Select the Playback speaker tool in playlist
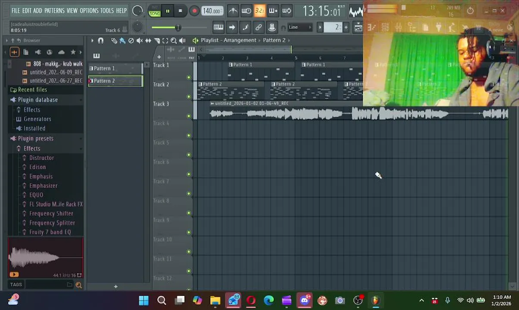Screen dimensions: 519x310 (182, 40)
